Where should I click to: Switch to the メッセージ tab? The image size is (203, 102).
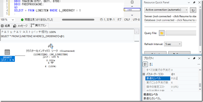(x=21, y=26)
